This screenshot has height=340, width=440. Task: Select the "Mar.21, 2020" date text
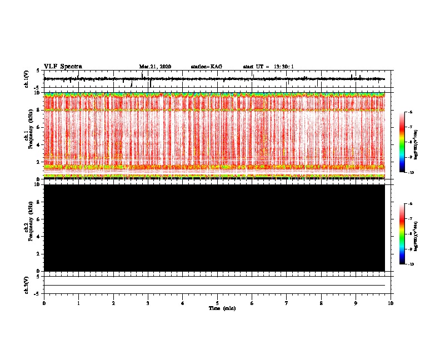point(155,67)
